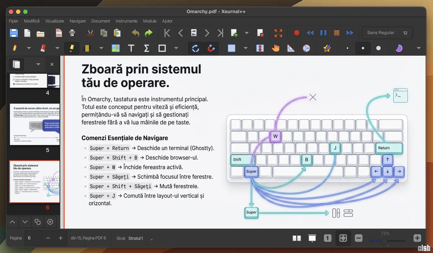Toggle rotation snapping
Screen dimensions: 433x253
[196, 48]
